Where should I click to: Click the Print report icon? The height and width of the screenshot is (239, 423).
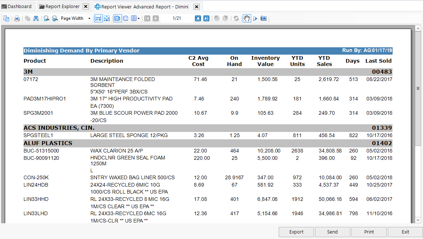point(17,18)
